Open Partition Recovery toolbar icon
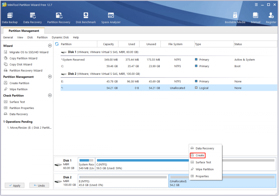The width and height of the screenshot is (279, 196). tap(59, 18)
